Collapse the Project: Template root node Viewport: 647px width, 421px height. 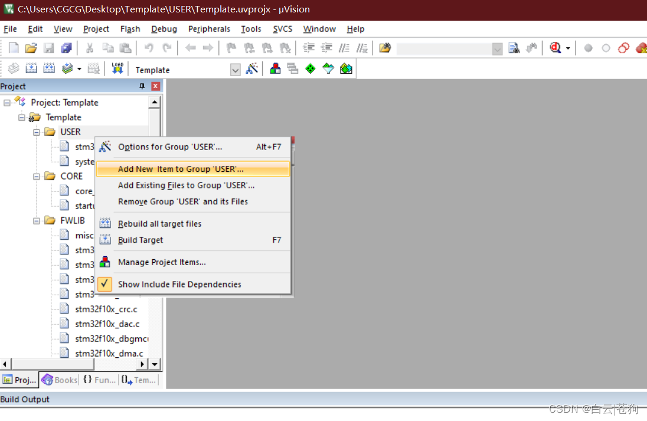click(7, 103)
